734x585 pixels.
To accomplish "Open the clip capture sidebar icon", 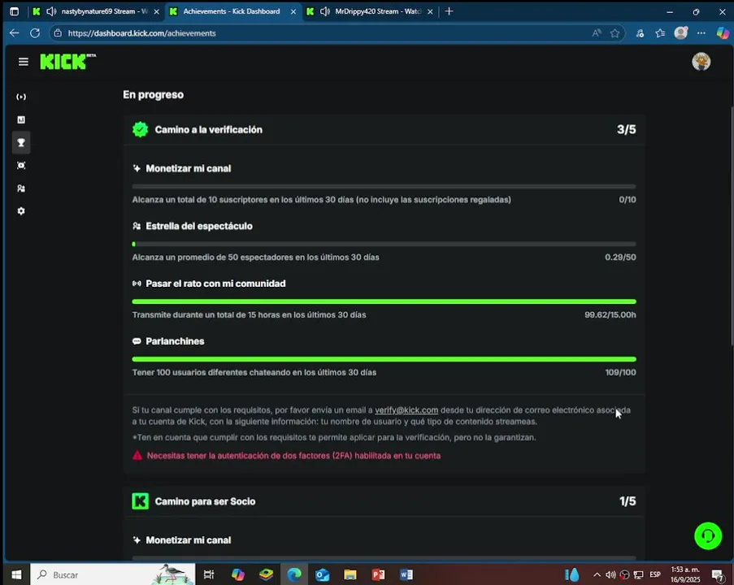I will [21, 165].
